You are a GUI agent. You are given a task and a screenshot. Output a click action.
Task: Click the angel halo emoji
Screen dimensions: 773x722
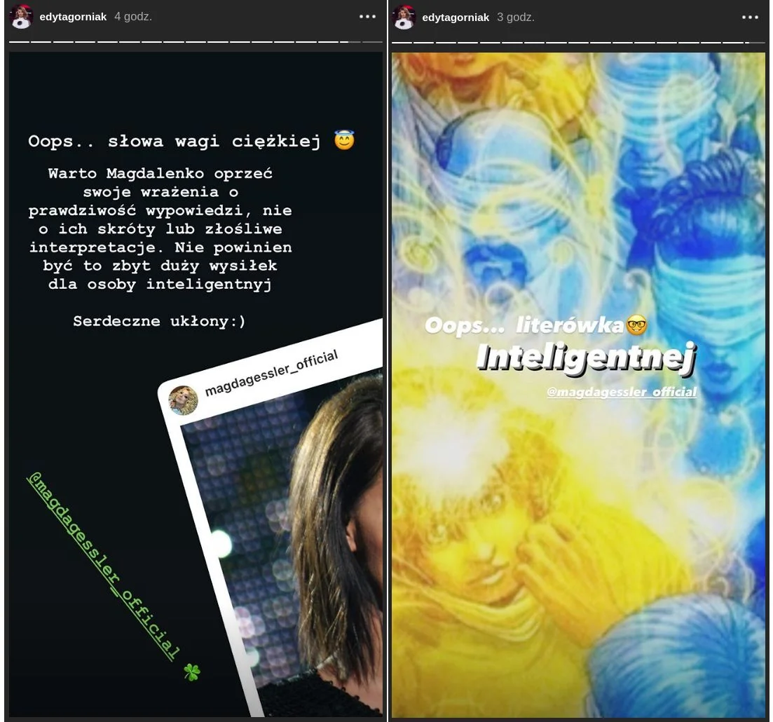click(x=344, y=141)
